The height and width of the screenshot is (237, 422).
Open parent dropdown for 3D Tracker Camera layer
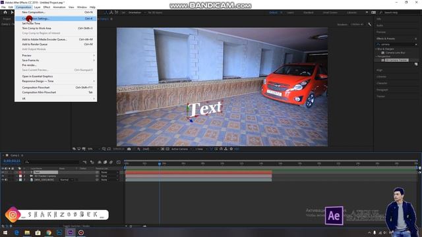tap(109, 176)
